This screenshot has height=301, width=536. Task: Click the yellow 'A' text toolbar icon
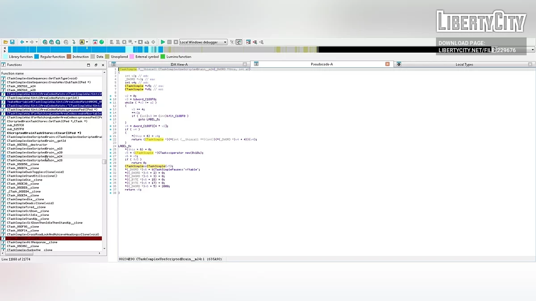pyautogui.click(x=82, y=42)
